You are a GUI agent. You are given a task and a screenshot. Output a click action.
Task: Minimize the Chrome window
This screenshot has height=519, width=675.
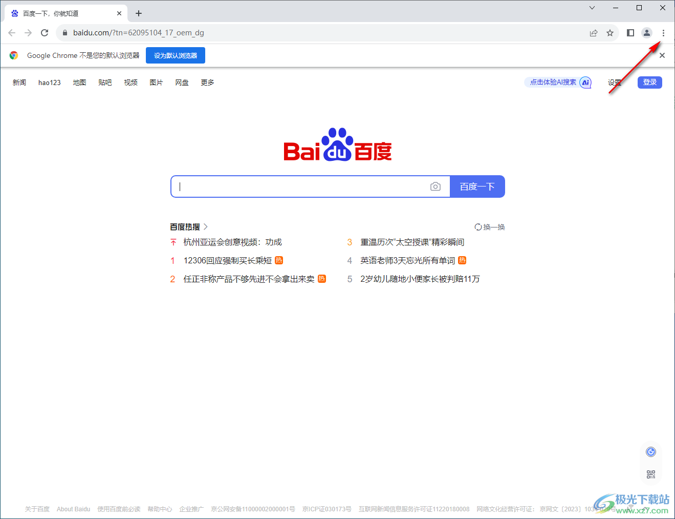(616, 8)
